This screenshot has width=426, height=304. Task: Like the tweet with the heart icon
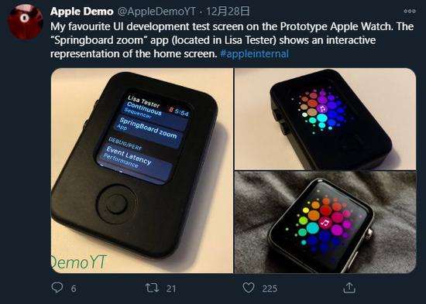pos(249,288)
